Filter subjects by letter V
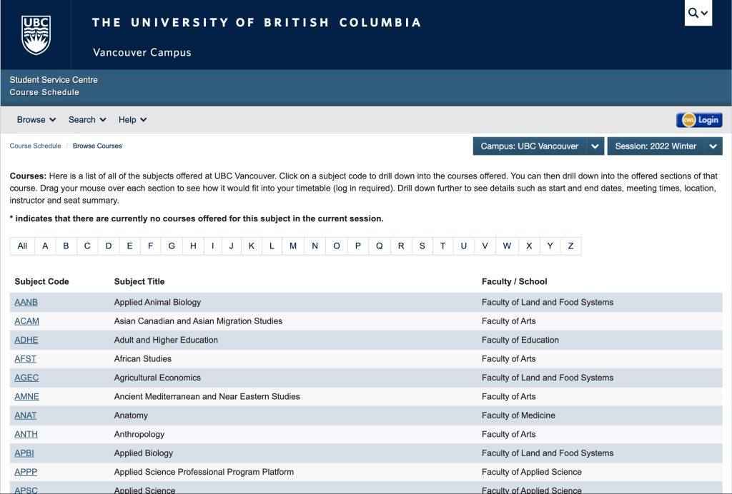Viewport: 732px width, 494px height. (x=485, y=246)
